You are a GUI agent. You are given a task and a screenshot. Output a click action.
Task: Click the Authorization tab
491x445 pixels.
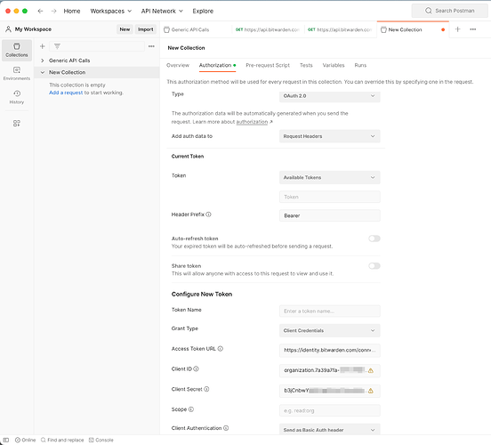click(x=217, y=65)
